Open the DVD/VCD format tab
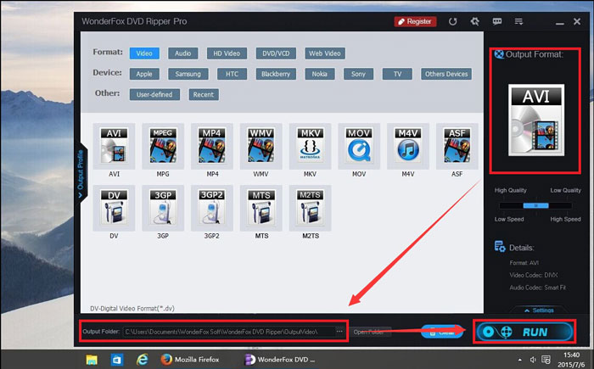This screenshot has height=369, width=594. pyautogui.click(x=276, y=53)
